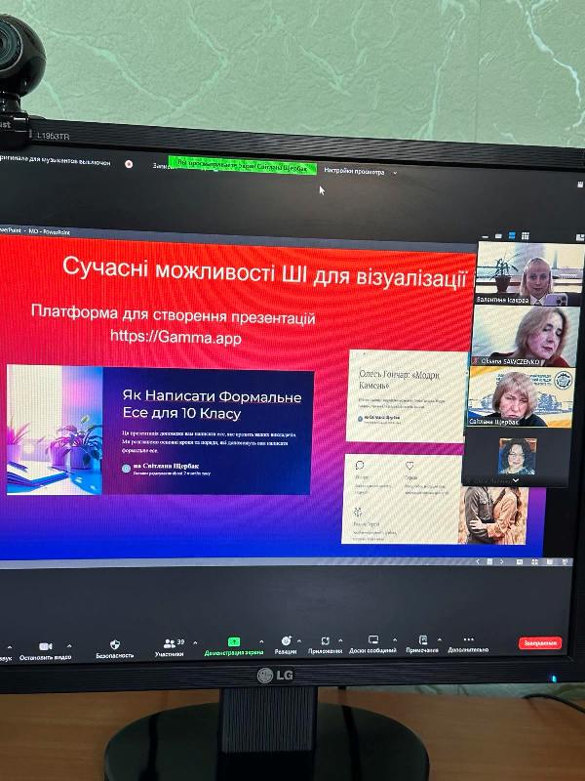
Task: Switch to gallery grid view in video panel
Action: click(x=526, y=235)
